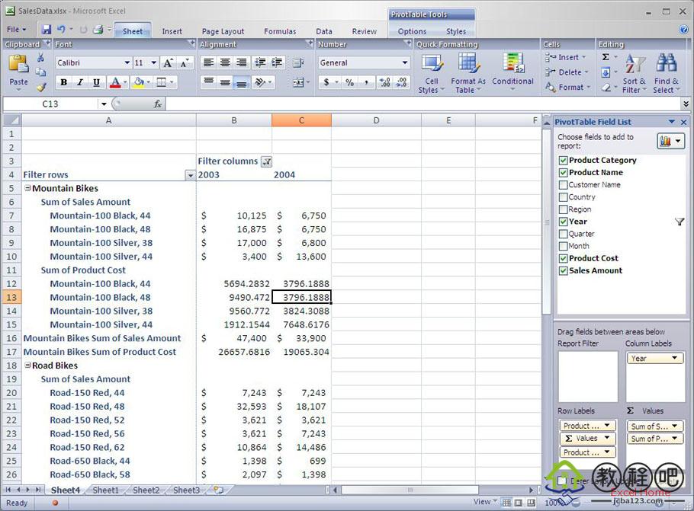Collapse the Mountain Bikes group
694x511 pixels.
coord(27,188)
